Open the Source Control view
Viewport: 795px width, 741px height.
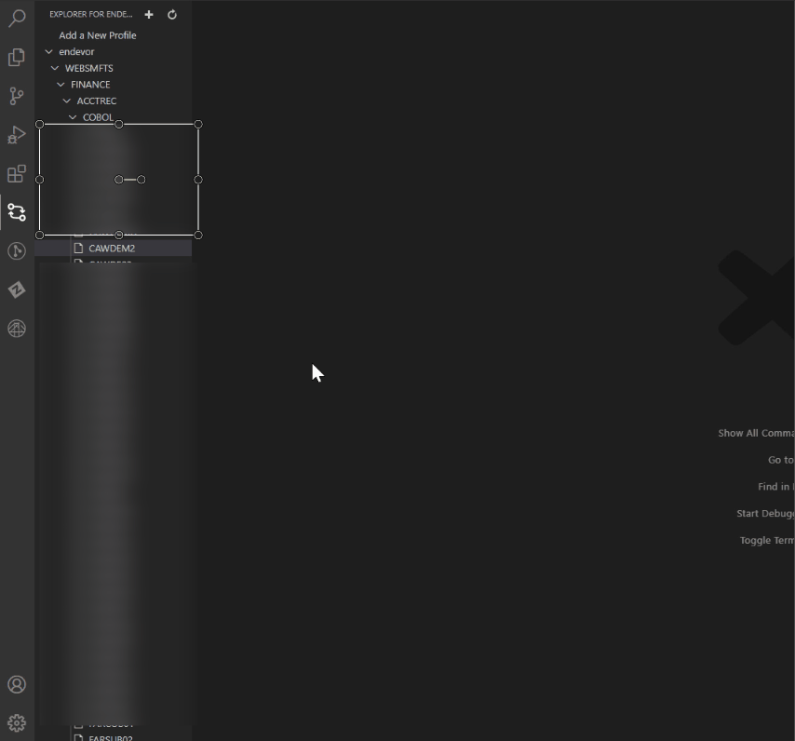point(17,96)
